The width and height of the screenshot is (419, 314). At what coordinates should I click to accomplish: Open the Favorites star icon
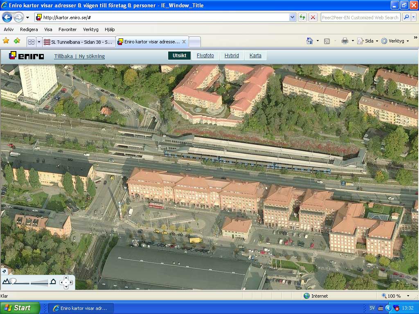6,41
